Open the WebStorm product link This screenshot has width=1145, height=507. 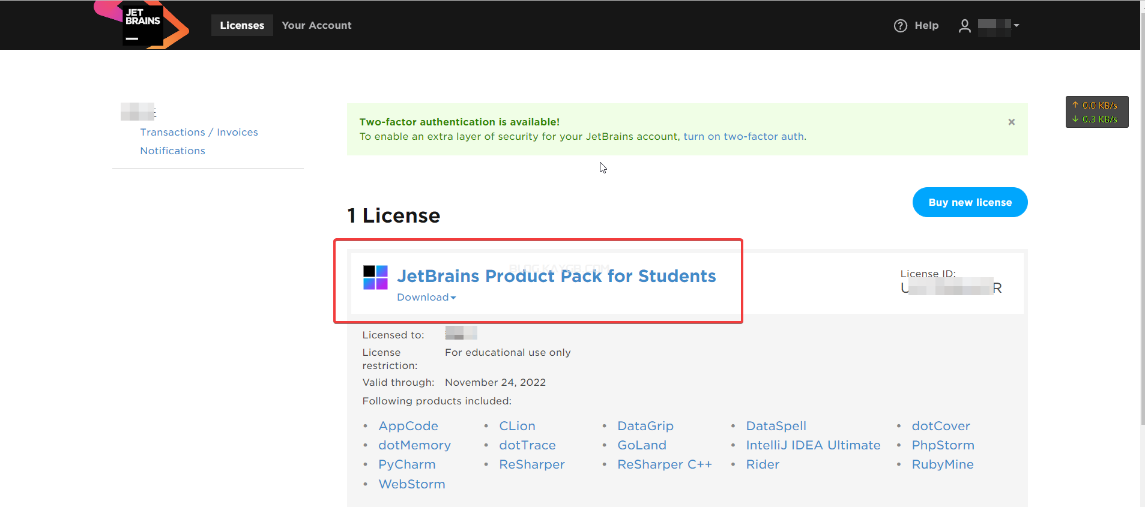tap(412, 484)
